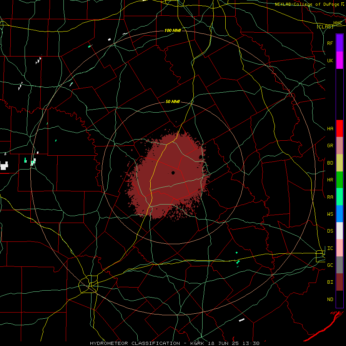
Task: Click the ND legend label
Action: [330, 299]
